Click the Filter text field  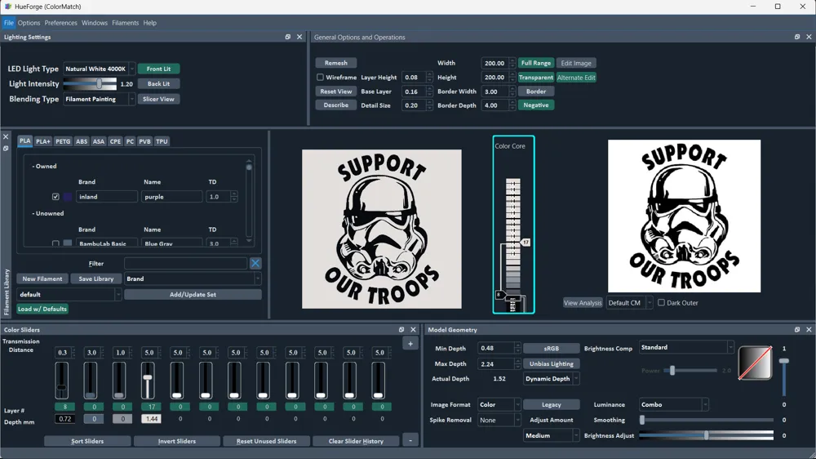tap(185, 264)
